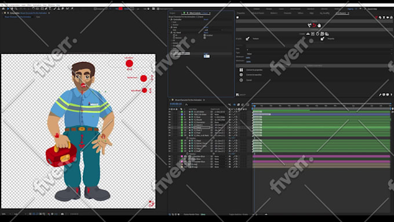
Task: Open the Side dropdown in Effect Controls
Action: coord(213,30)
